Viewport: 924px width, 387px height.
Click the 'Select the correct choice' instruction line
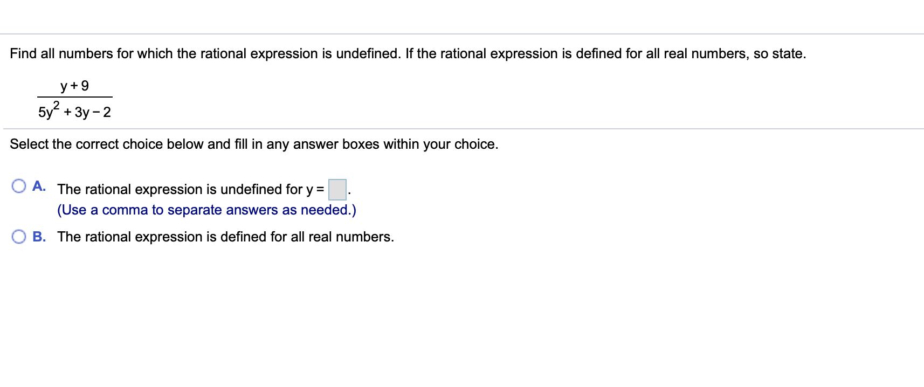coord(254,144)
